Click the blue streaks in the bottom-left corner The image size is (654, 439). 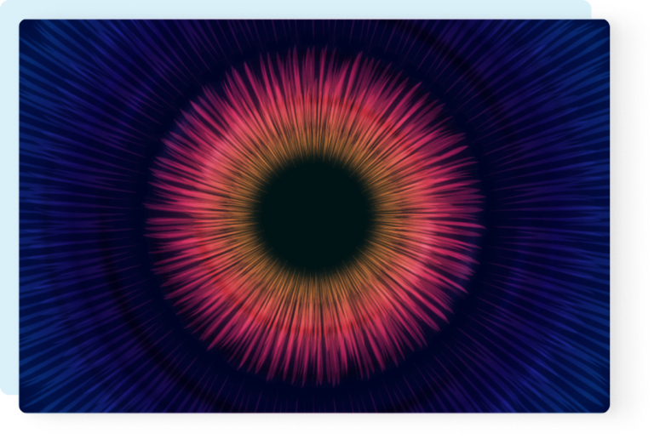(x=51, y=383)
